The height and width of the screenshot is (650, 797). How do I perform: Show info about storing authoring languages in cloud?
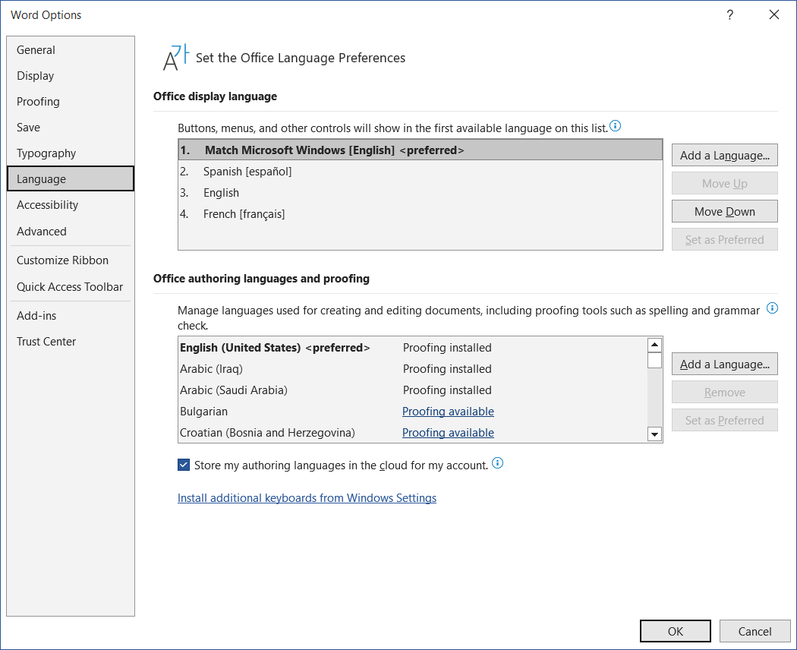(498, 463)
